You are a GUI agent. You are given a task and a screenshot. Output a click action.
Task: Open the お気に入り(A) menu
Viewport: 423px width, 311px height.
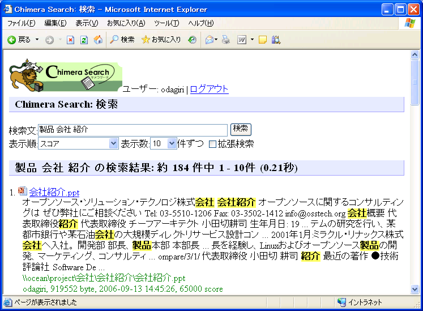pyautogui.click(x=126, y=23)
